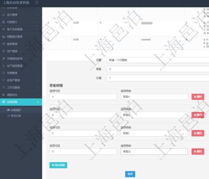The height and width of the screenshot is (179, 209).
Task: Delete the option A answer row
Action: pyautogui.click(x=198, y=97)
